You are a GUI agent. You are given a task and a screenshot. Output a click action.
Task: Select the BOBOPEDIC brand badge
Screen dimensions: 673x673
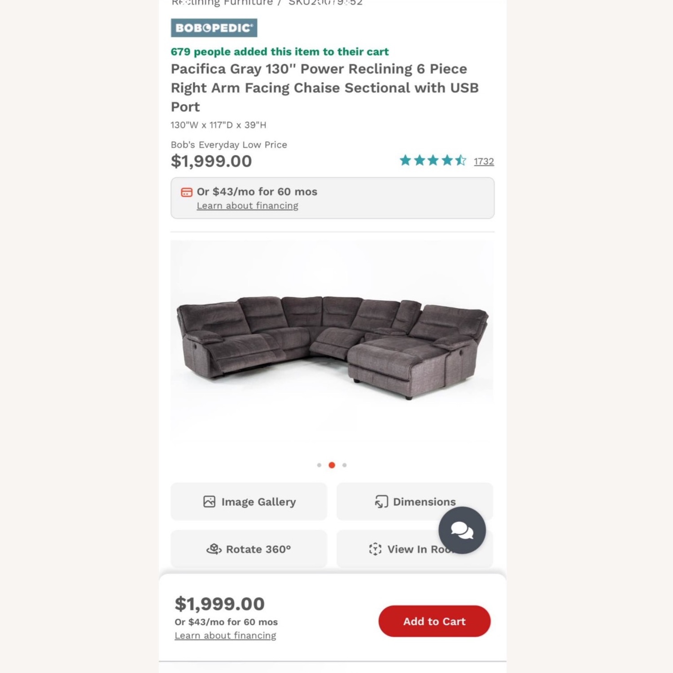[x=213, y=27]
